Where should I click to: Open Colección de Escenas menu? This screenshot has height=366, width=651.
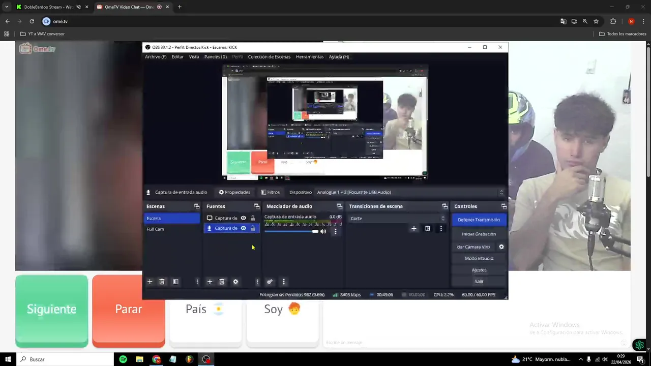(x=269, y=57)
